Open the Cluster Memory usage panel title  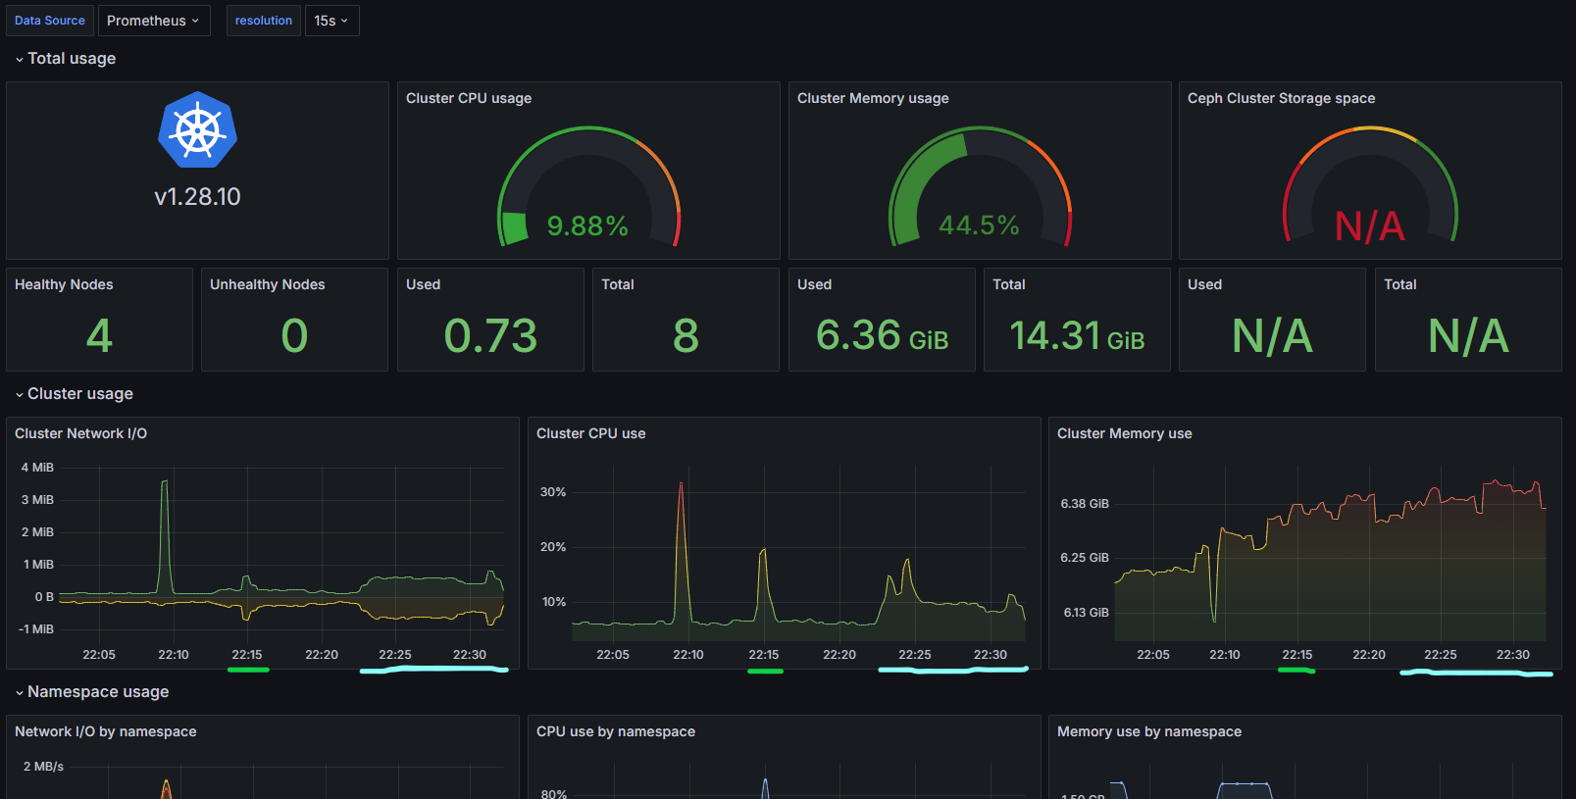(x=873, y=98)
